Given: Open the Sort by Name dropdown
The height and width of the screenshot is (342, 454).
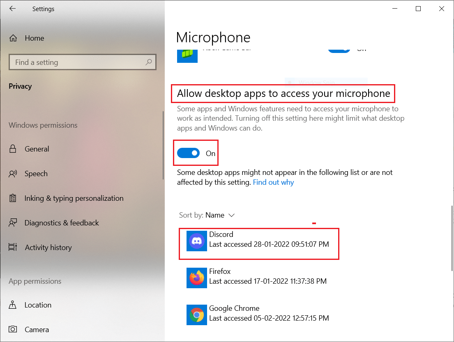Looking at the screenshot, I should pyautogui.click(x=207, y=215).
